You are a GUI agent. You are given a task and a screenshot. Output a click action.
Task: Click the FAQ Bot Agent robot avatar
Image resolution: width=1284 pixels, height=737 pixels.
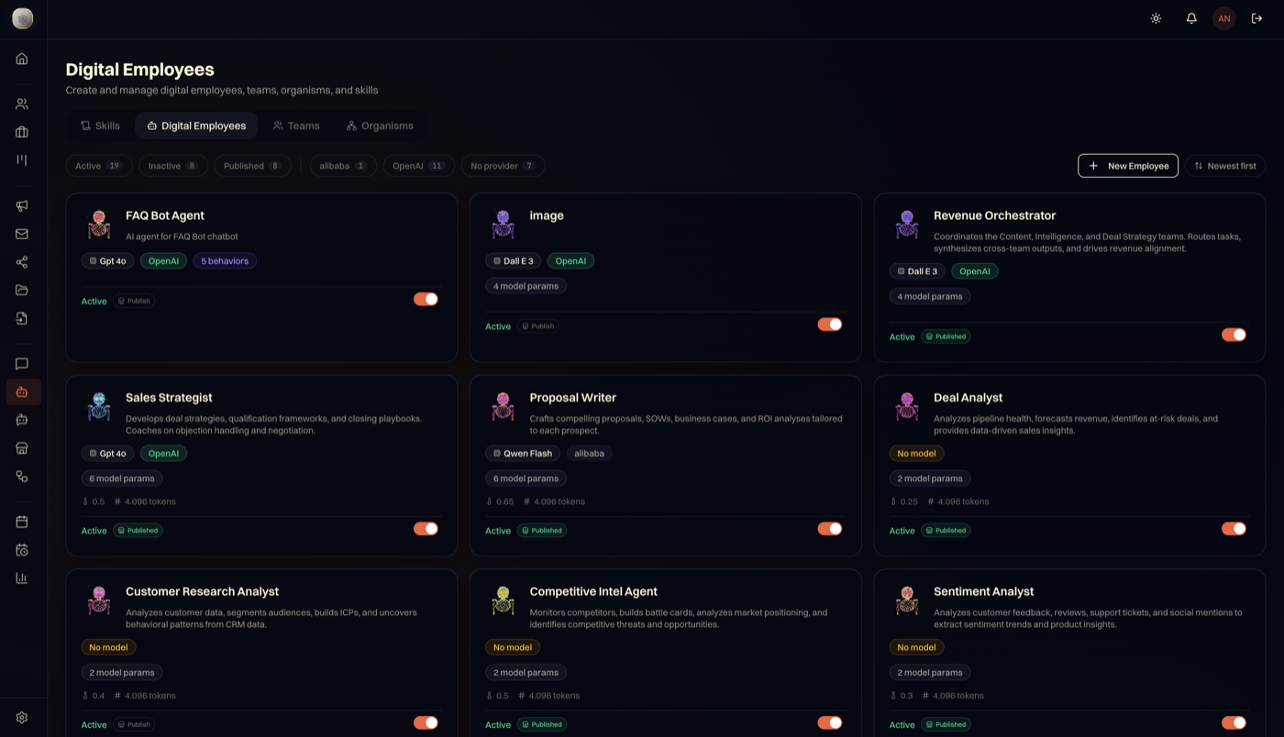tap(99, 225)
